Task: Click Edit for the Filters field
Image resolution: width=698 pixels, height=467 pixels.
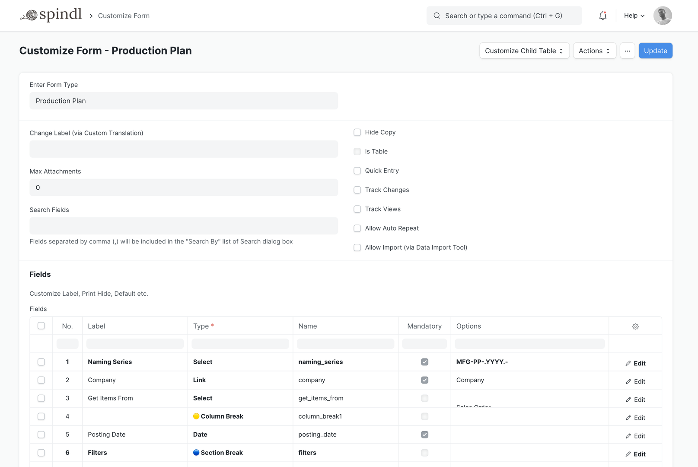Action: [635, 454]
